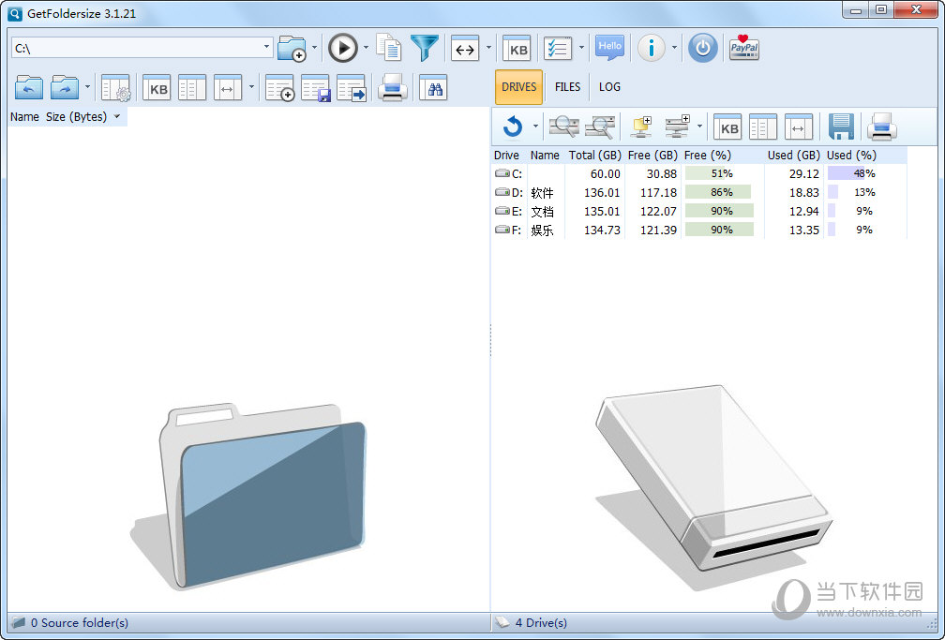Click the columns icon in drives toolbar
Image resolution: width=945 pixels, height=640 pixels.
click(x=763, y=127)
